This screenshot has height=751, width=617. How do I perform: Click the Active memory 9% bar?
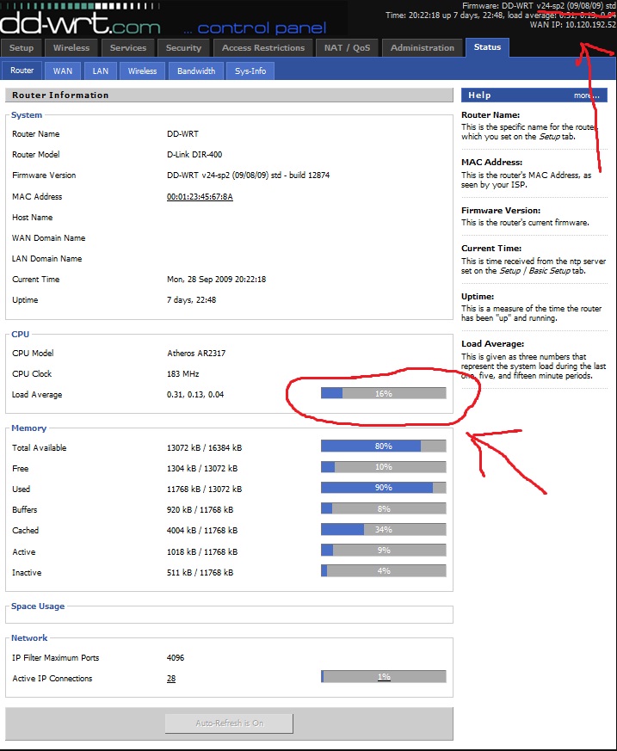click(x=383, y=550)
